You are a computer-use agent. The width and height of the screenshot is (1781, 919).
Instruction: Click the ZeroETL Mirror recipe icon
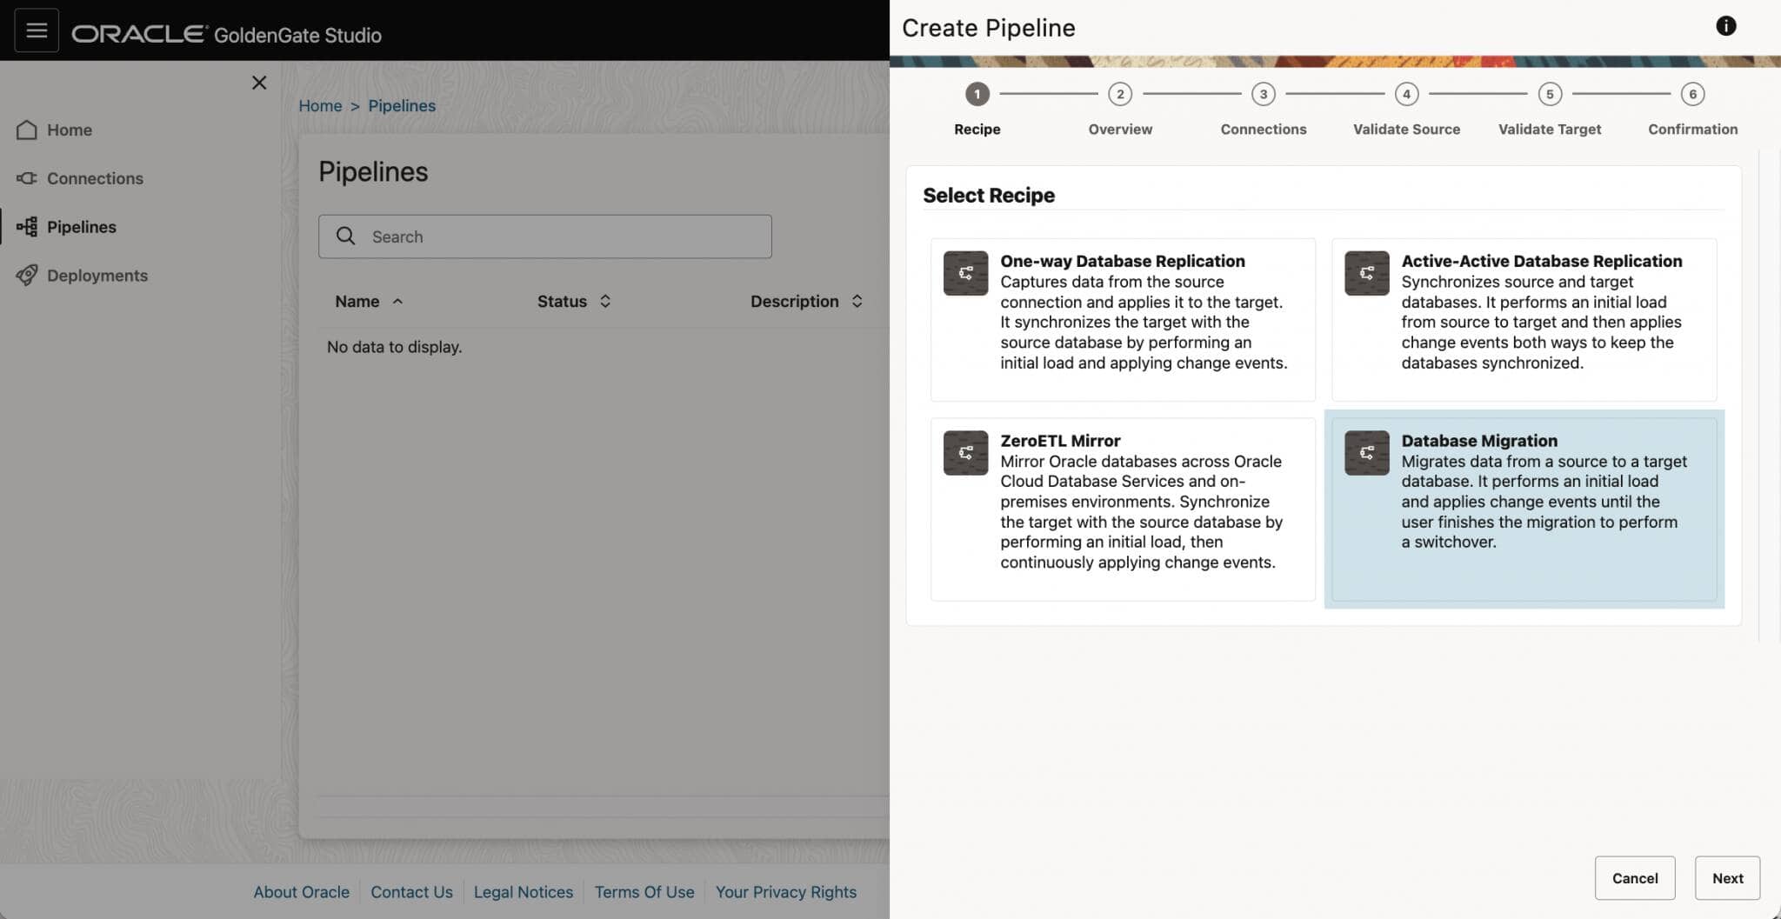click(965, 453)
